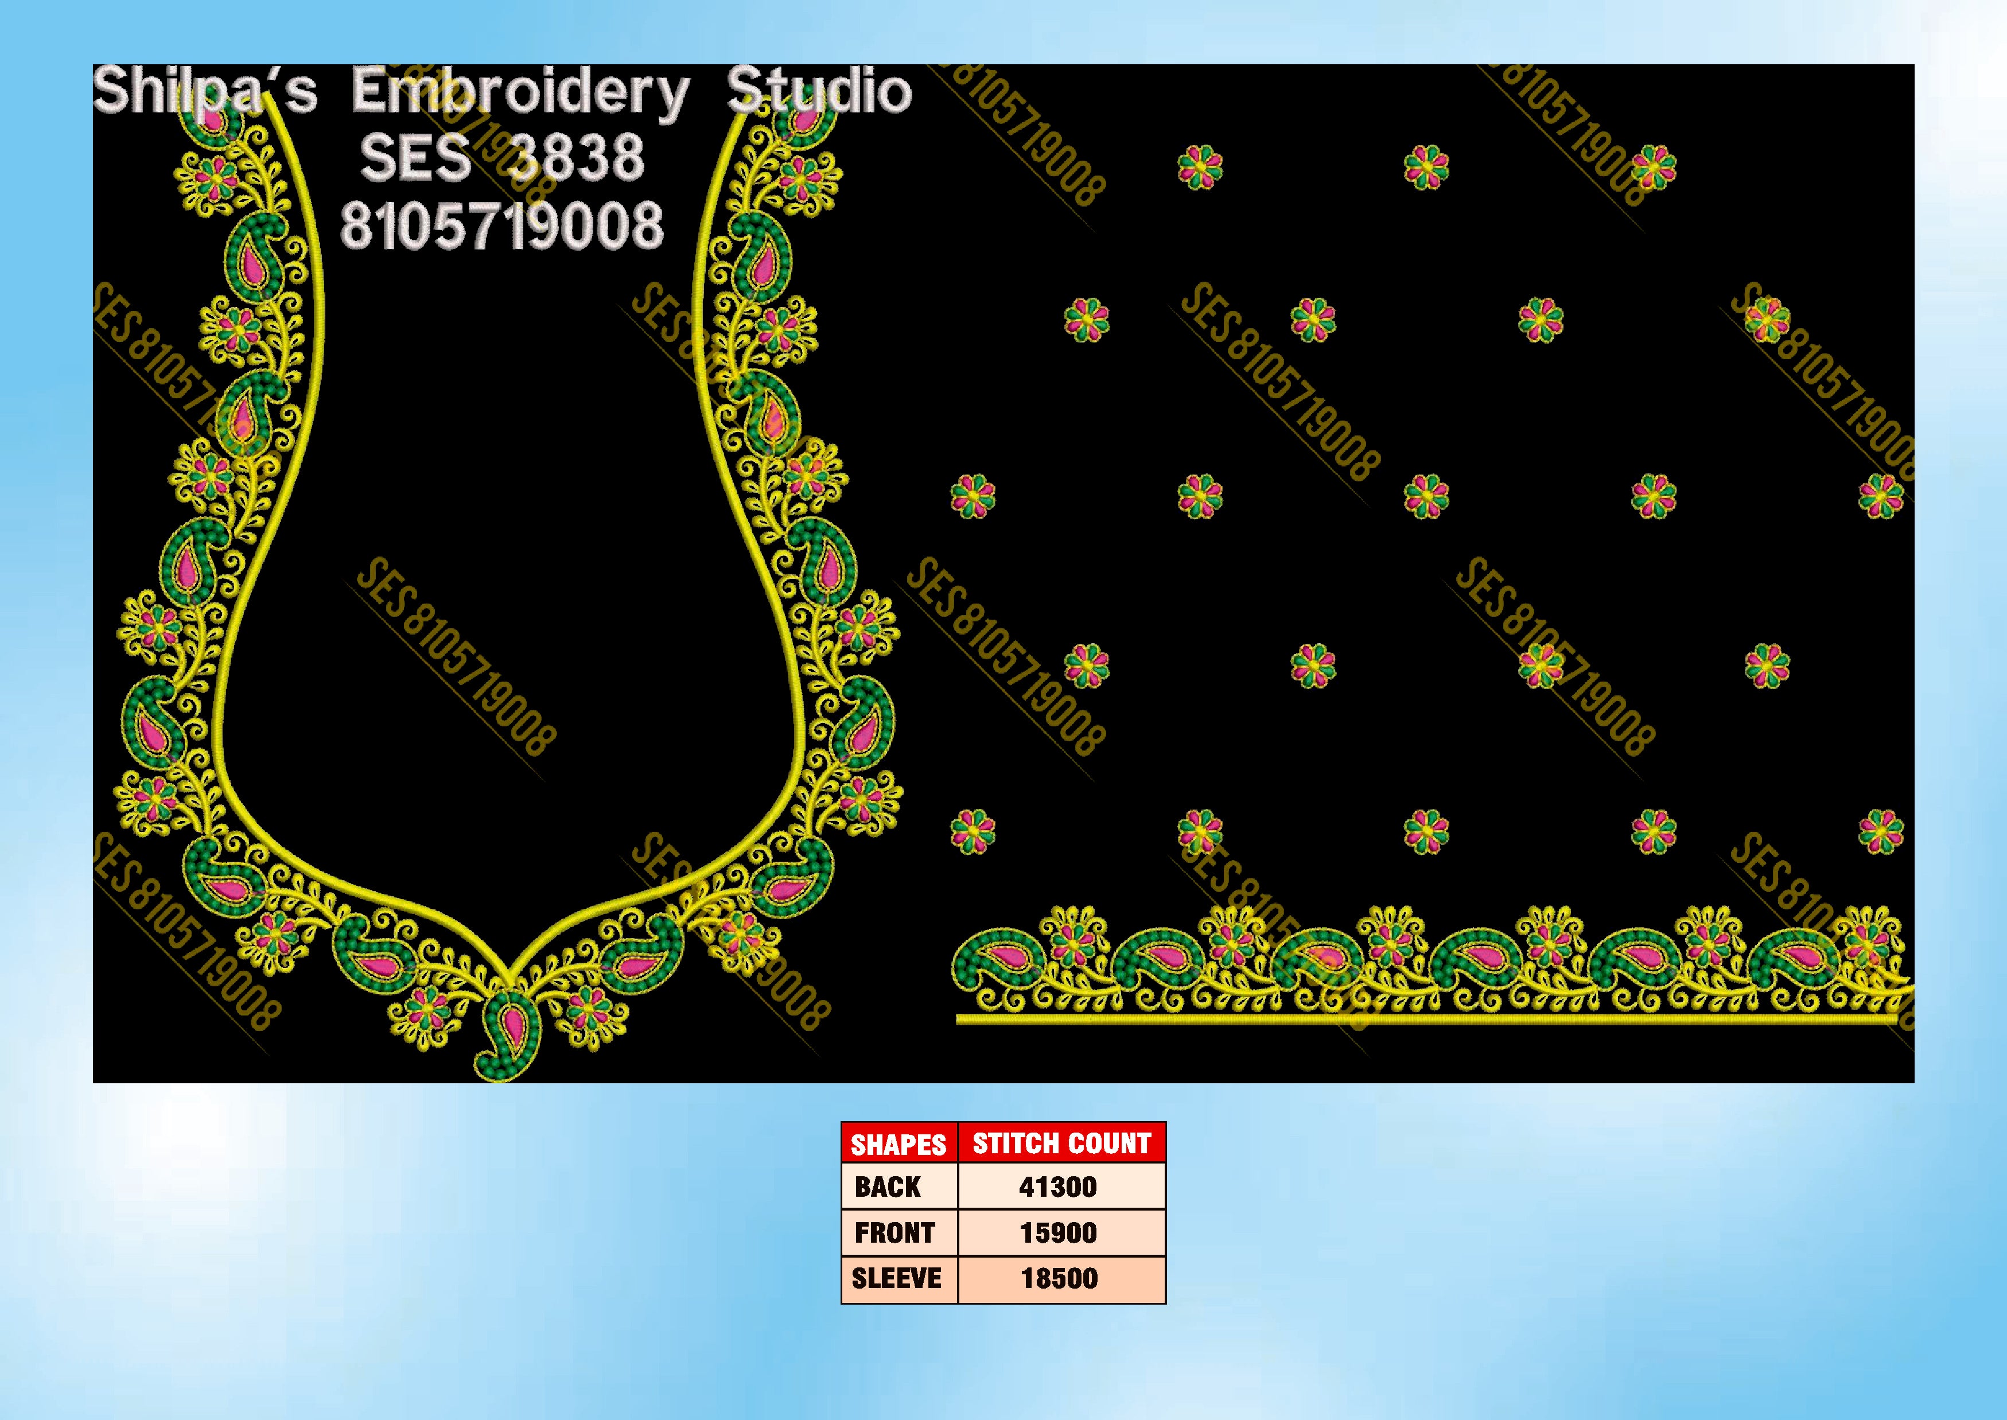The image size is (2007, 1420).
Task: Click the paisley sleeve border design
Action: pyautogui.click(x=1433, y=966)
